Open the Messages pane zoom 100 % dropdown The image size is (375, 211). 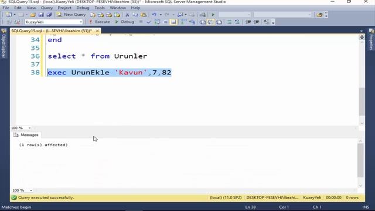click(31, 190)
